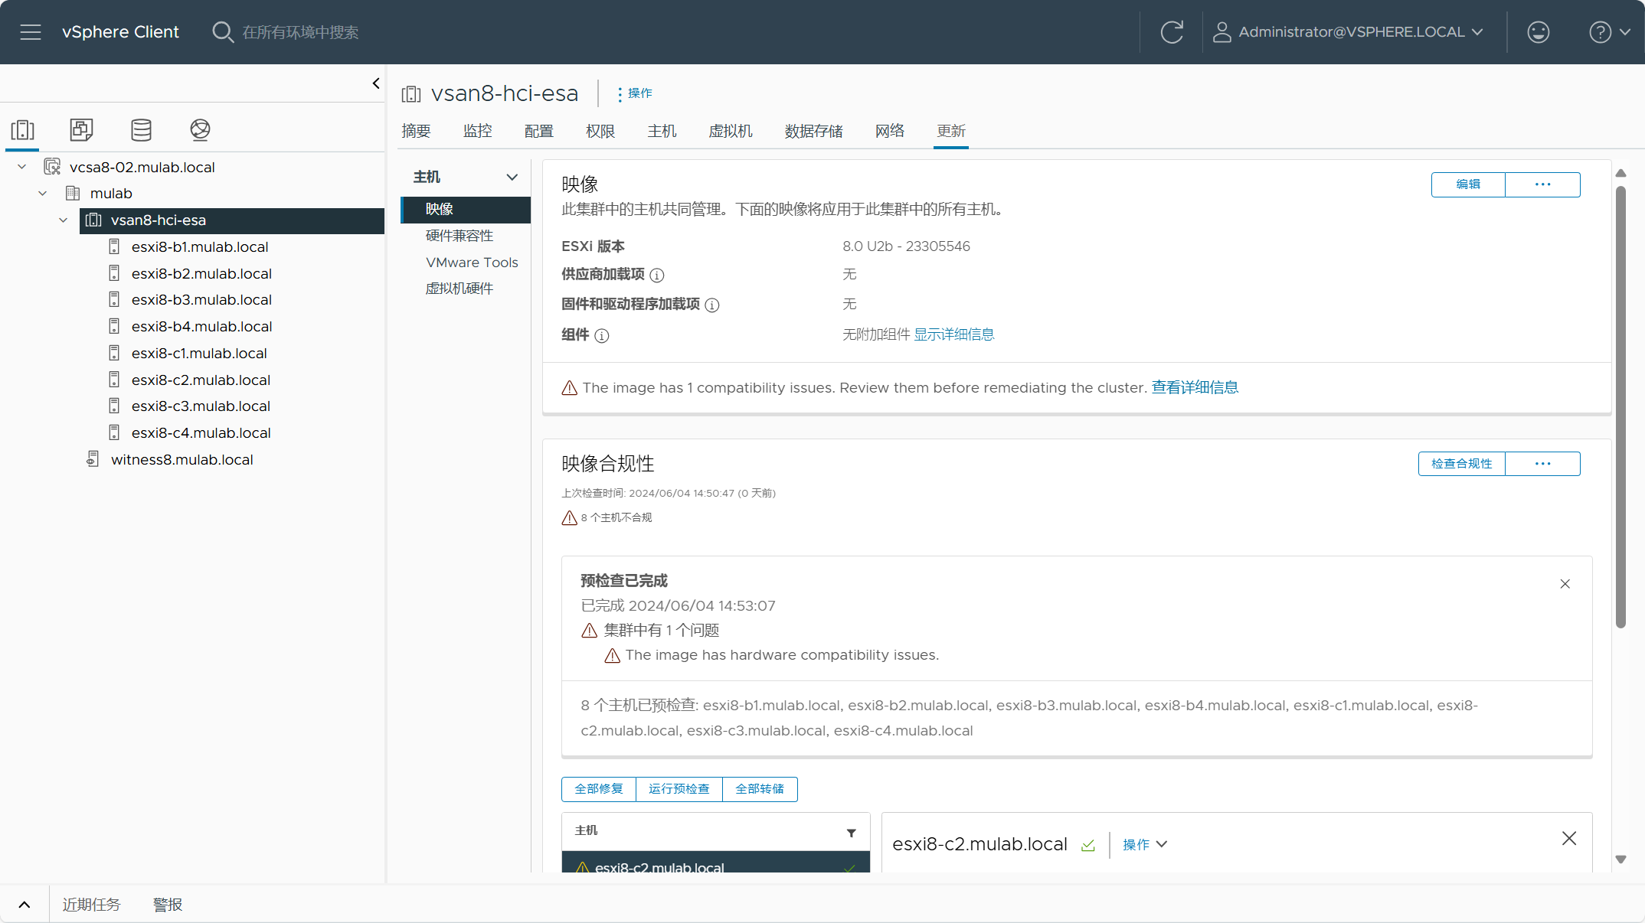Switch to VMs and Templates inventory view
This screenshot has height=923, width=1645.
click(81, 129)
